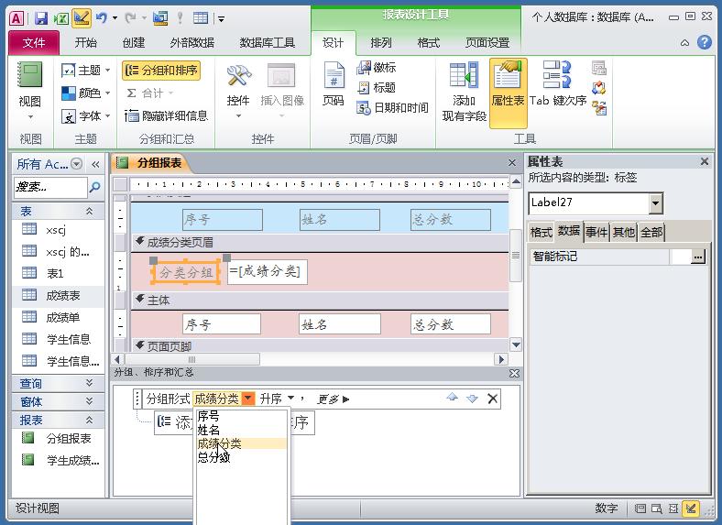Switch to Print Preview status bar icon
Screen dimensions: 722x525
[x=657, y=509]
